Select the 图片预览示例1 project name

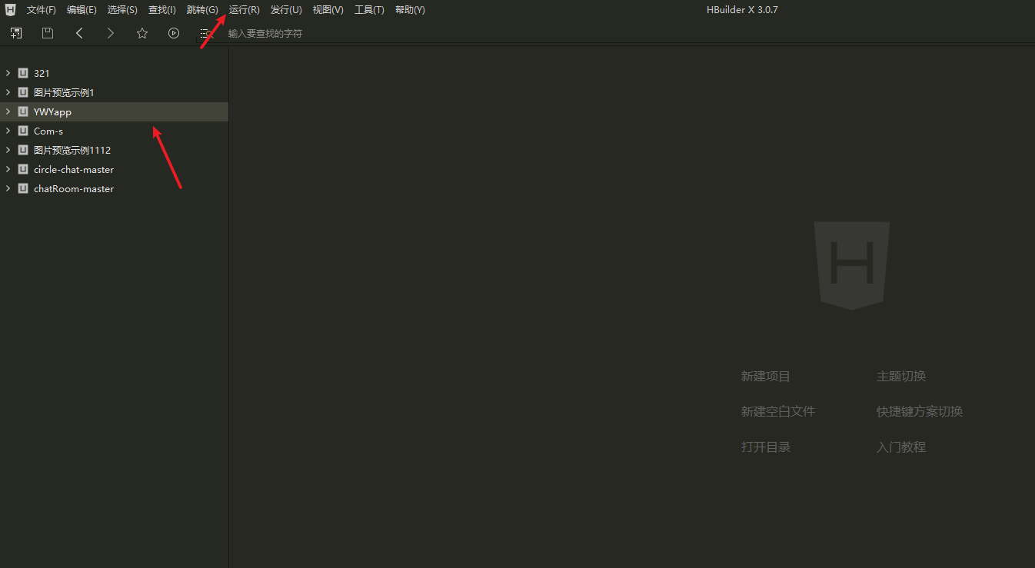[64, 92]
